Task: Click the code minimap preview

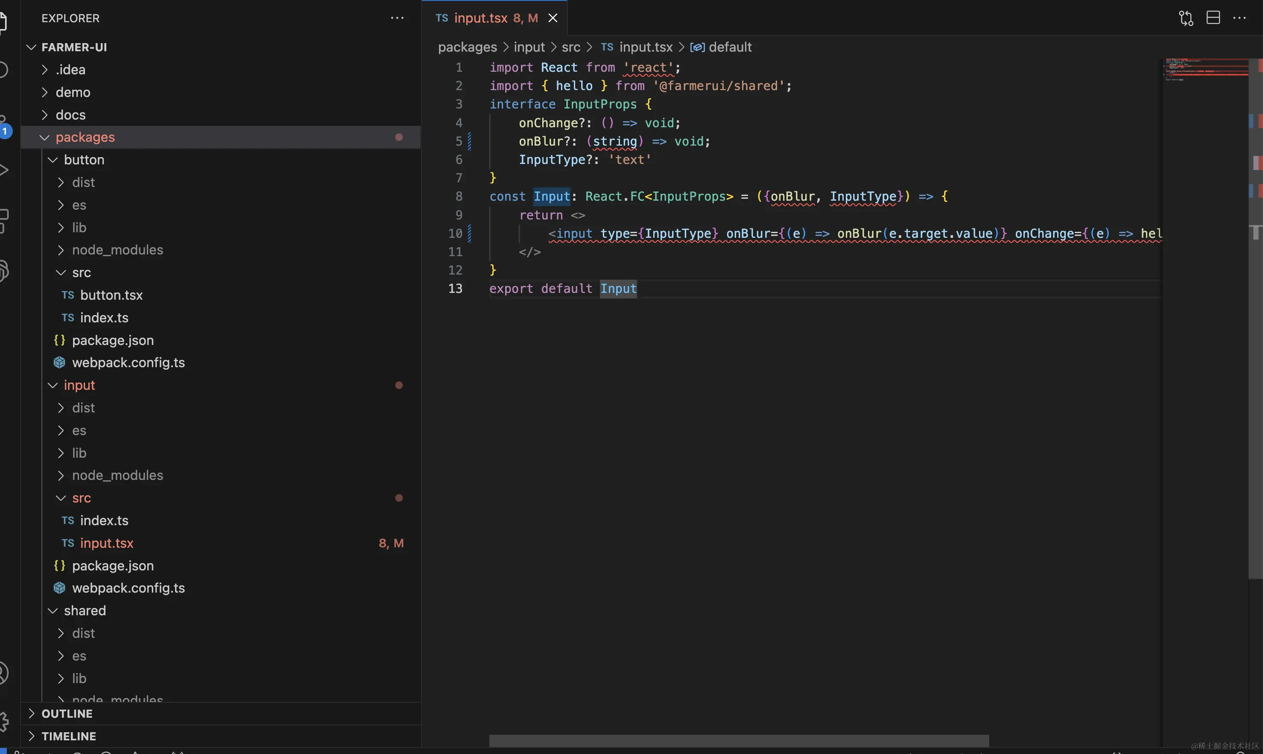Action: click(x=1205, y=70)
